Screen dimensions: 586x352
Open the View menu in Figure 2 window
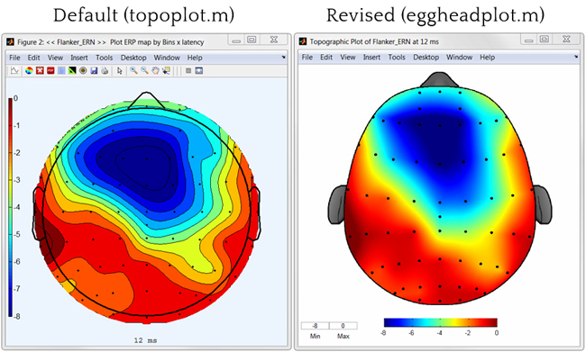click(55, 58)
